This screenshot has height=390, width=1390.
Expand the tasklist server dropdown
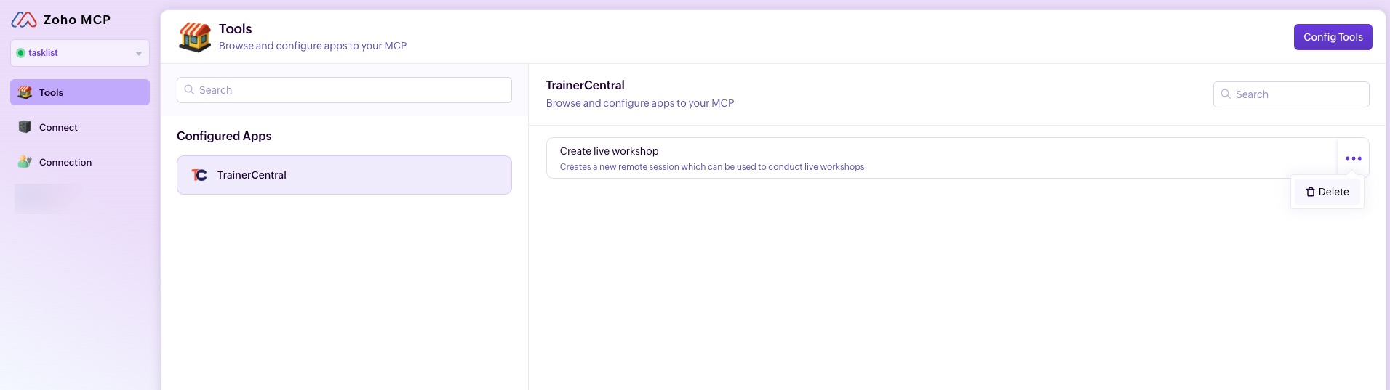pos(138,53)
